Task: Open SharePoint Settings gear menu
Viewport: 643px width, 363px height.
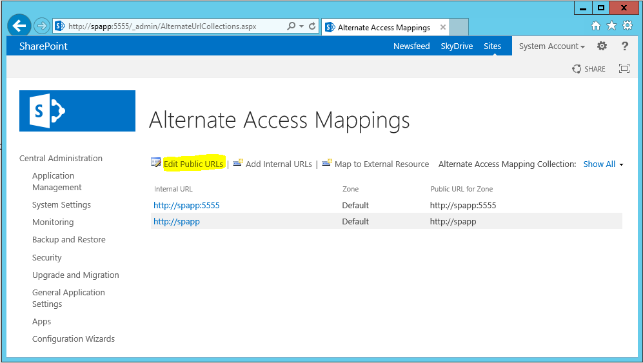Action: (602, 46)
